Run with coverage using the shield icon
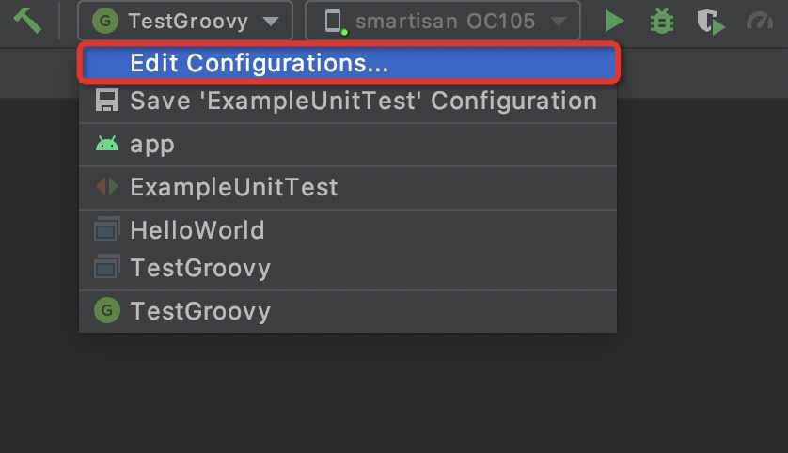 [x=711, y=23]
